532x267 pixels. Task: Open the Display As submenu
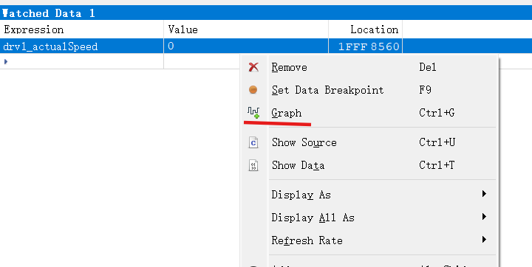[369, 195]
